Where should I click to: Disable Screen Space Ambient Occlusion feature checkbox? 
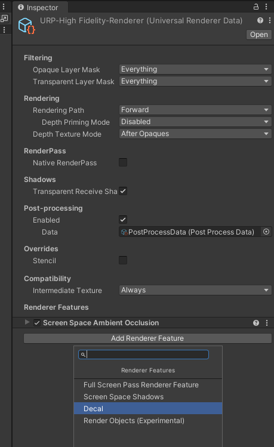coord(37,323)
